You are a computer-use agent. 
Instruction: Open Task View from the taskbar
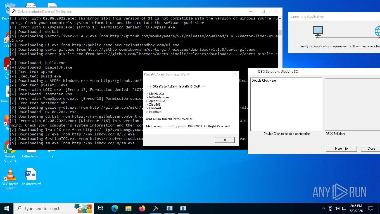101,208
